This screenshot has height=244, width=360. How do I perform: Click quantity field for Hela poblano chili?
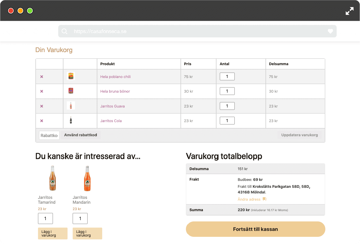click(227, 76)
